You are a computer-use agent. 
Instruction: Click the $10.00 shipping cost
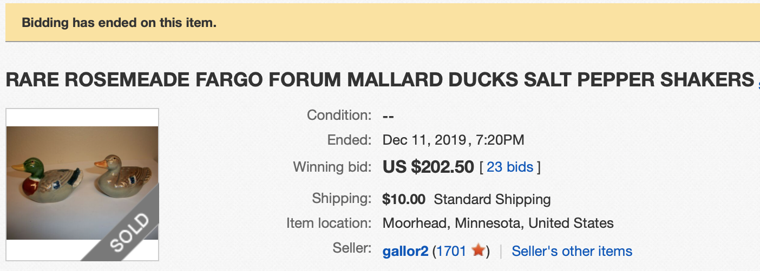click(404, 199)
